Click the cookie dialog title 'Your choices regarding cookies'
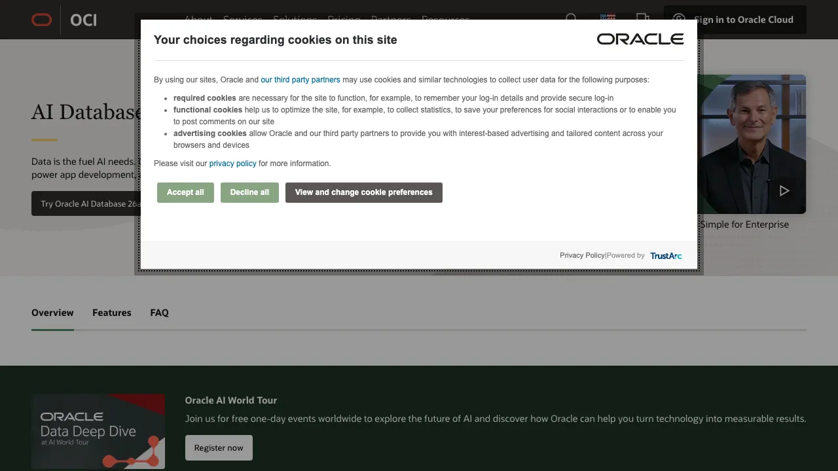 tap(276, 40)
